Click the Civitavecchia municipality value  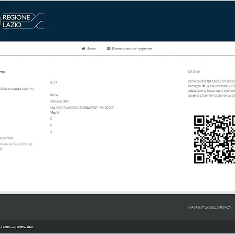[x=60, y=101]
